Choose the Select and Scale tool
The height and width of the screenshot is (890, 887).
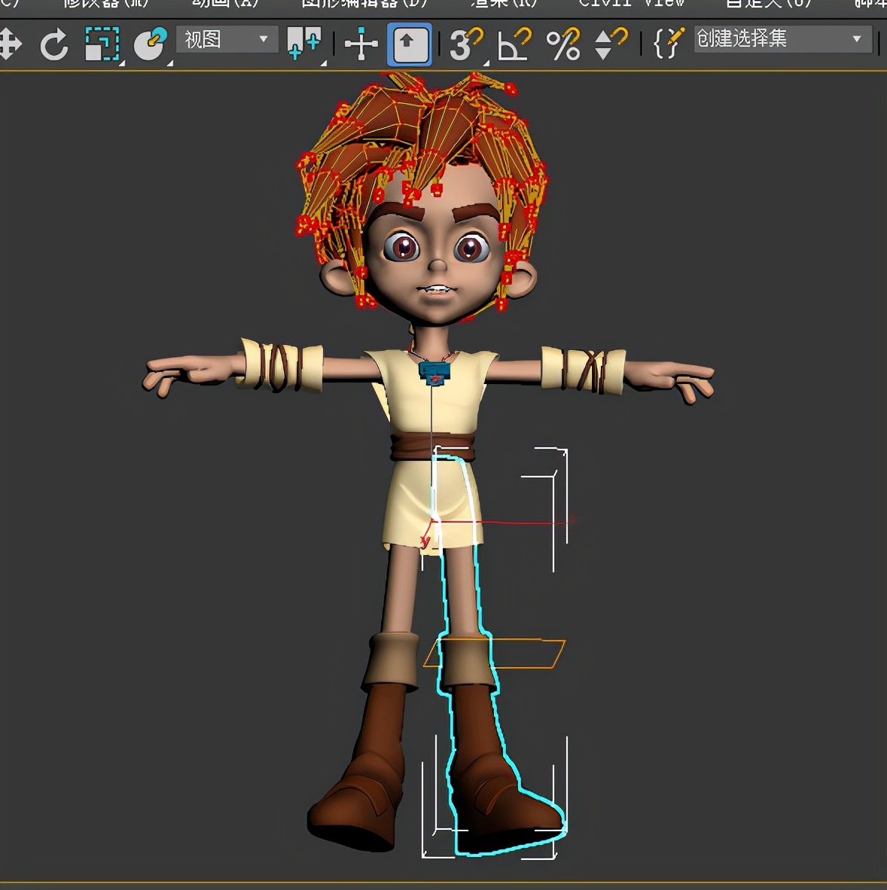coord(102,44)
